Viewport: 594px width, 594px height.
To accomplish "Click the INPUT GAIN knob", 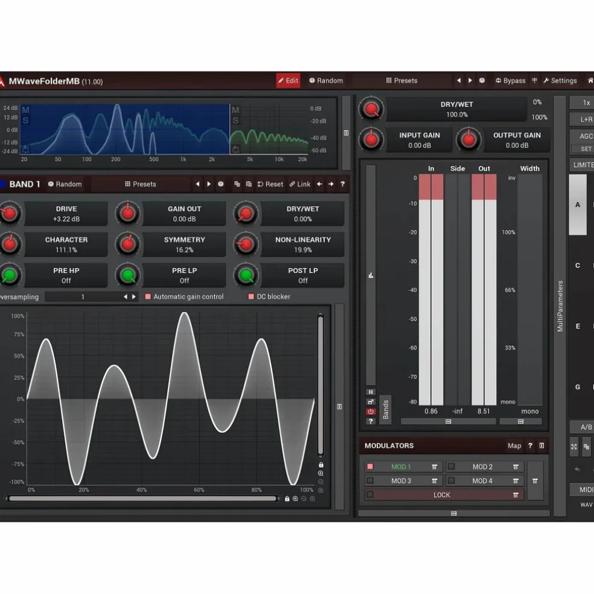I will 371,140.
